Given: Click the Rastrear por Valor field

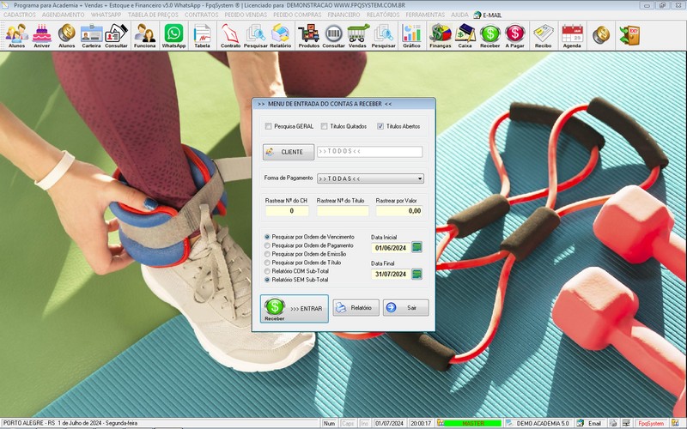Looking at the screenshot, I should (x=399, y=210).
